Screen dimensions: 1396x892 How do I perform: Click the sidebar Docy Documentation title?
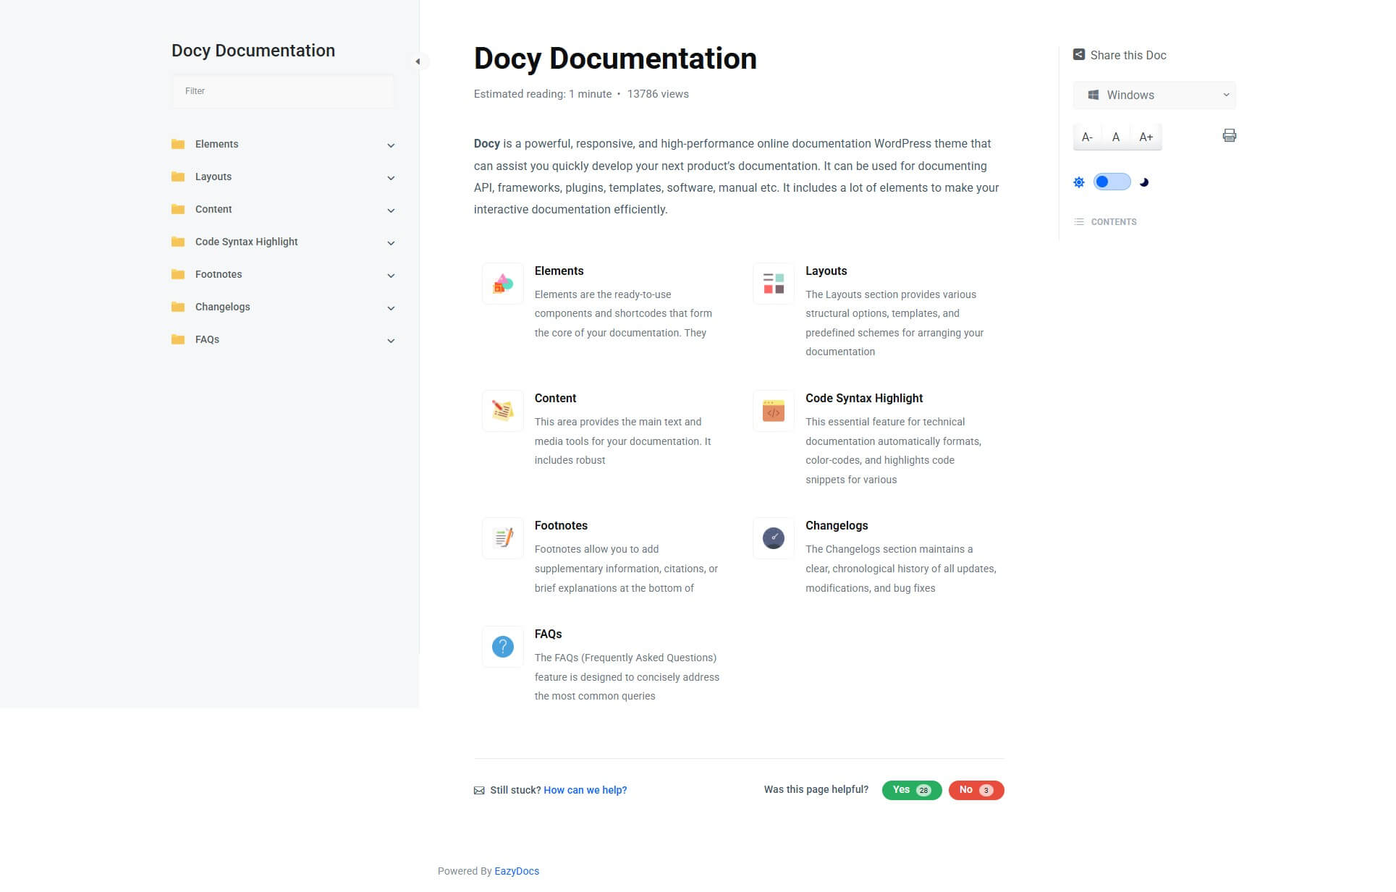pos(253,51)
